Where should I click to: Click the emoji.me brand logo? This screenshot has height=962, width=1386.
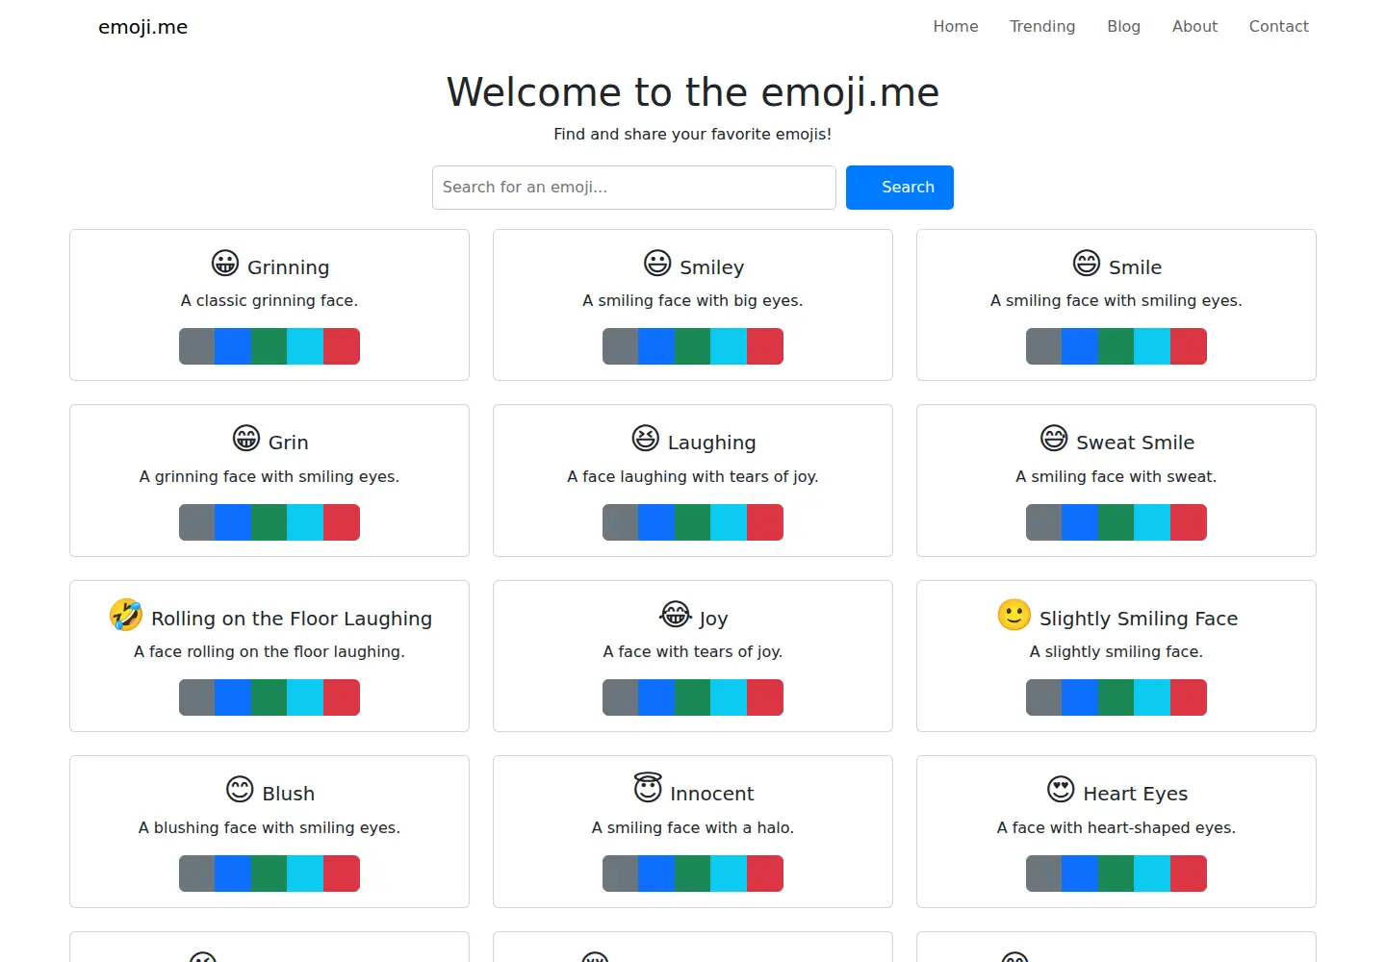142,27
